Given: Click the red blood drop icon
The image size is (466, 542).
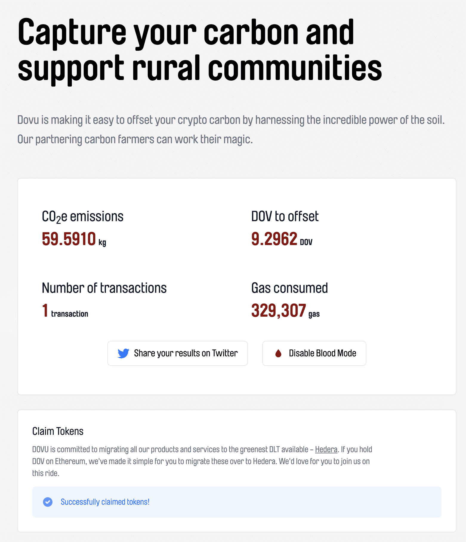Looking at the screenshot, I should click(278, 353).
